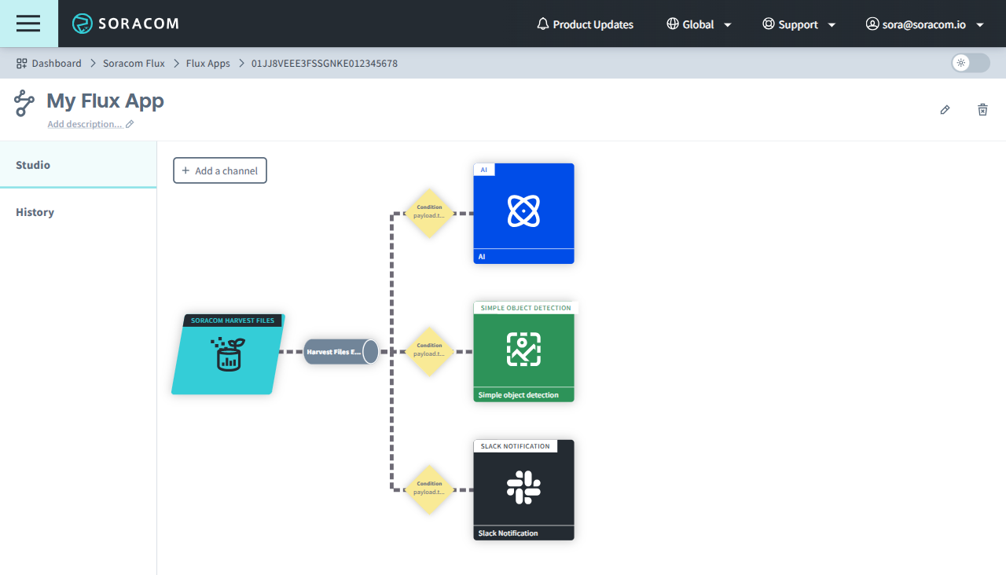Edit the Flux App name with pencil icon
Image resolution: width=1006 pixels, height=575 pixels.
[x=945, y=110]
